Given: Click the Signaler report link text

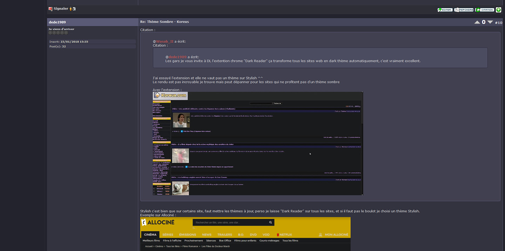Looking at the screenshot, I should click(61, 9).
